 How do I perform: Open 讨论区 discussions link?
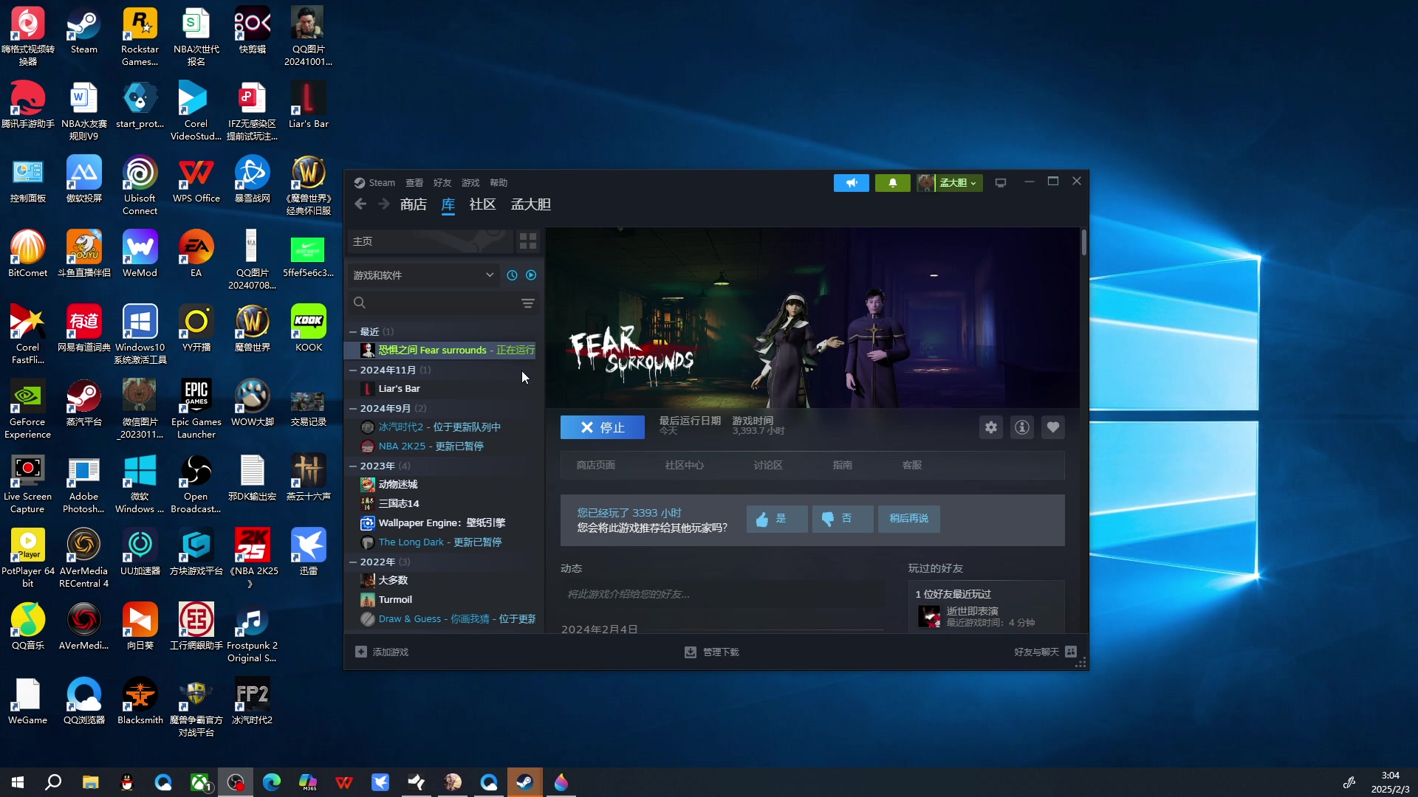click(x=768, y=466)
